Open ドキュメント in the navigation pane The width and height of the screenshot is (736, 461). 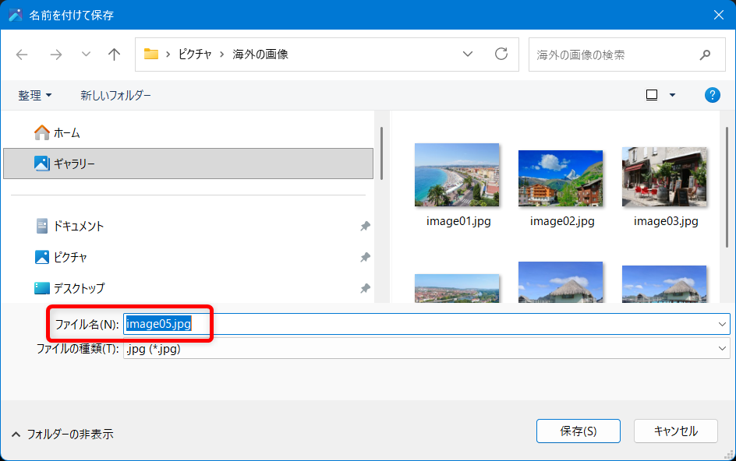click(188, 226)
